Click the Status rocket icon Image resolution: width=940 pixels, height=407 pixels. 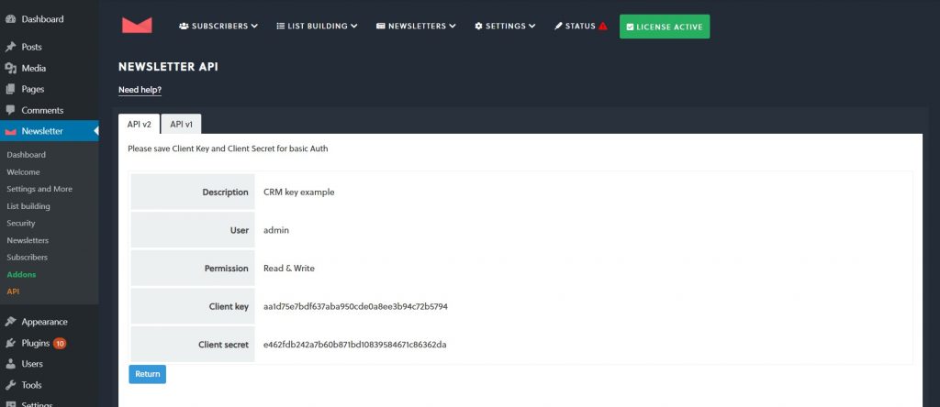[559, 27]
